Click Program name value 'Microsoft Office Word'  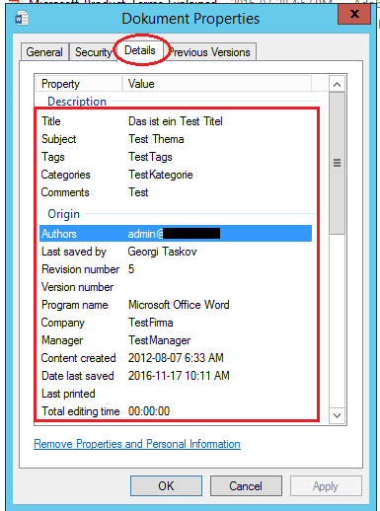(179, 305)
